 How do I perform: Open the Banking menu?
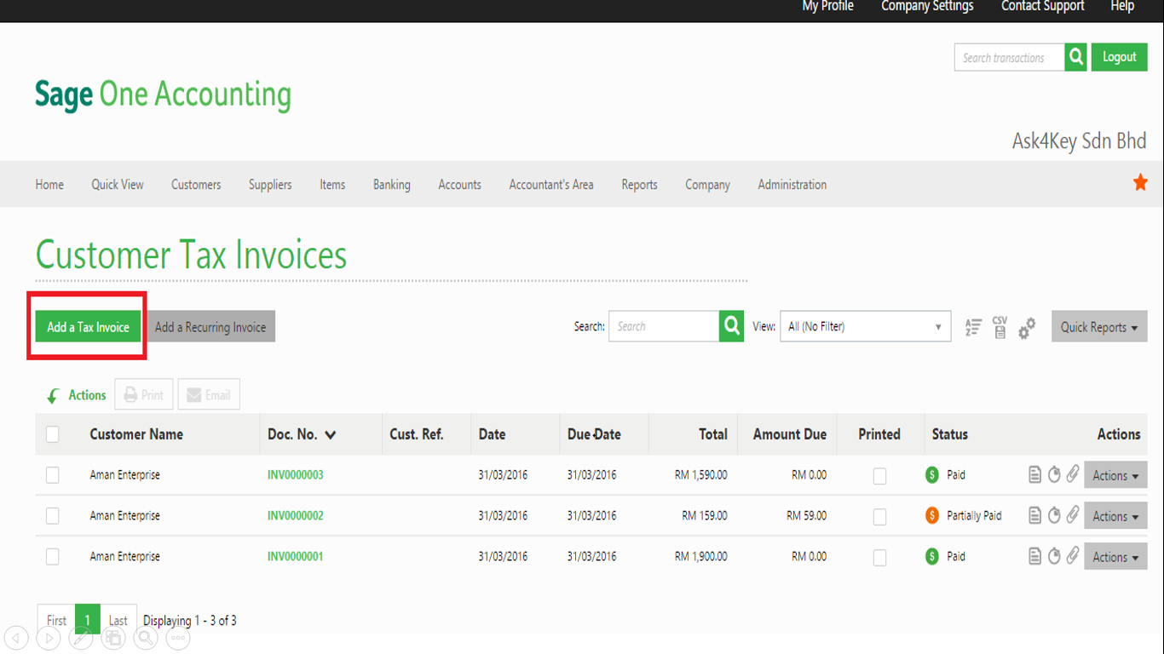tap(392, 184)
